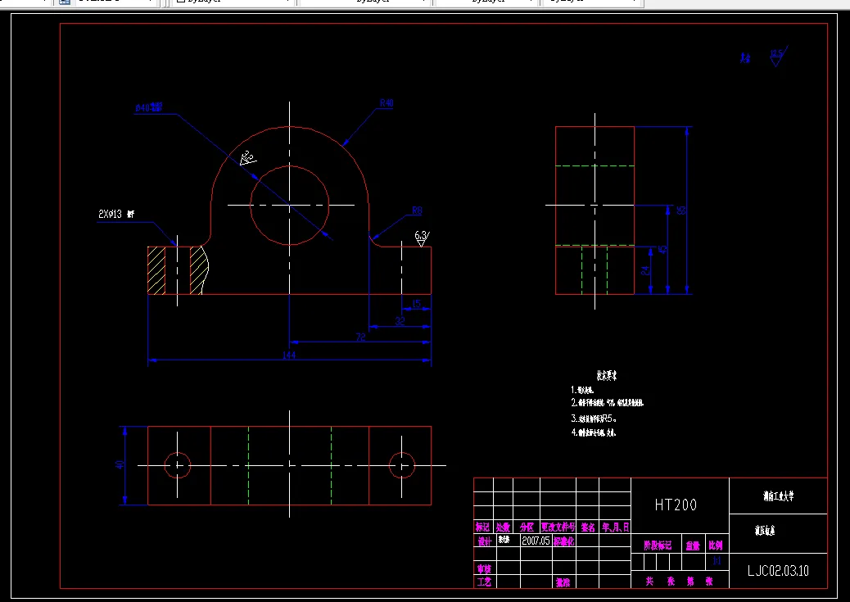Click the 15 dimension value
The width and height of the screenshot is (850, 602).
point(416,304)
